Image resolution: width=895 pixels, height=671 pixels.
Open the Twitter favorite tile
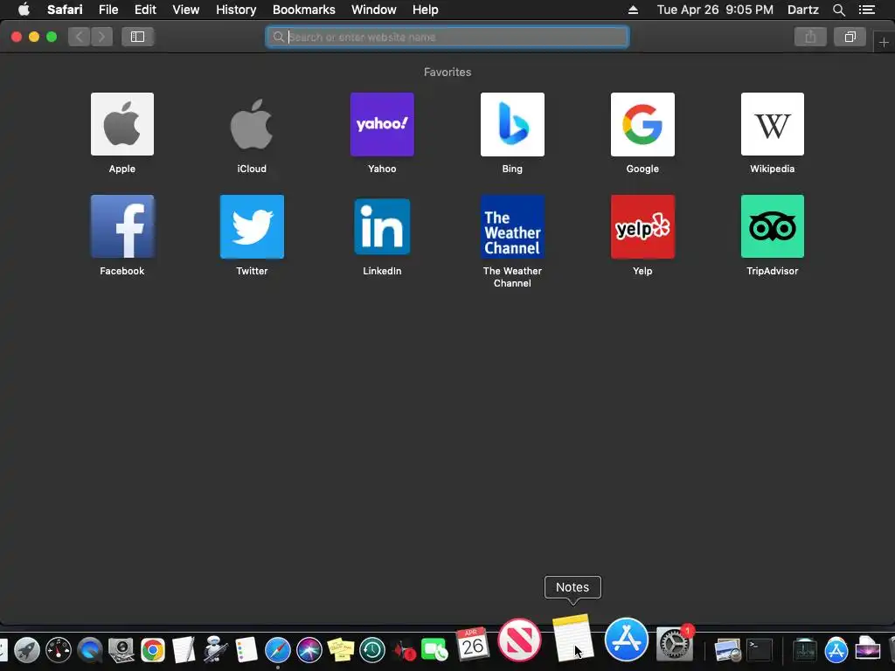[x=252, y=226]
